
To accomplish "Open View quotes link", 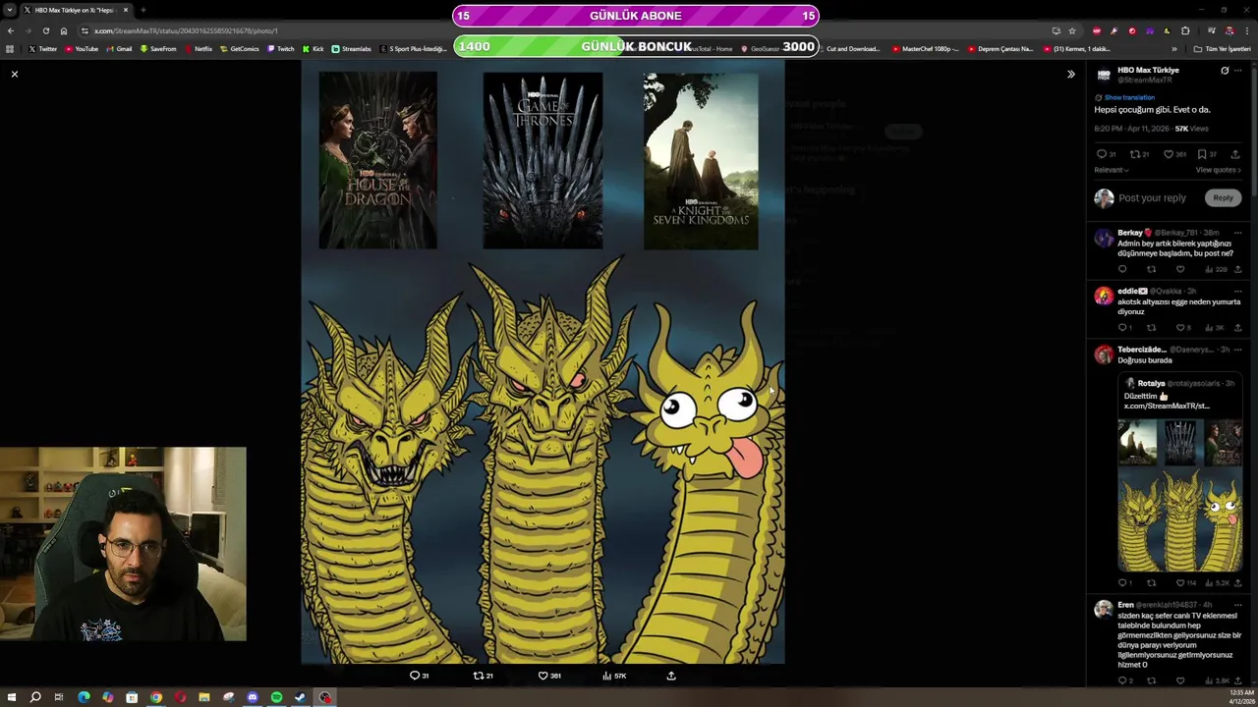I will click(1219, 170).
